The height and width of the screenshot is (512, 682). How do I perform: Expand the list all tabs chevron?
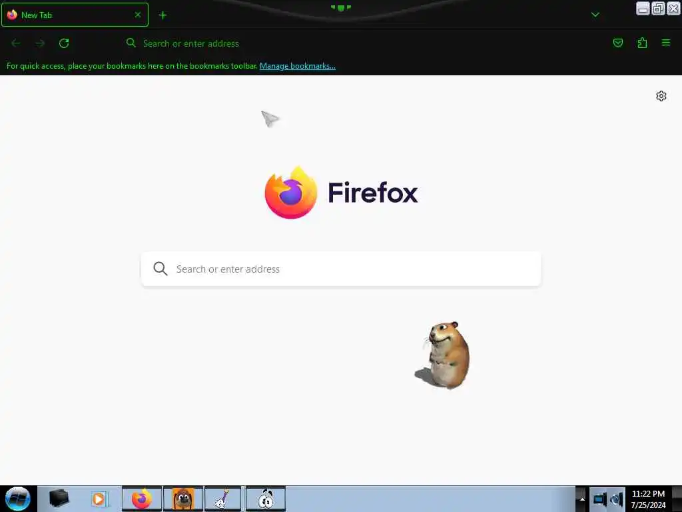click(595, 15)
